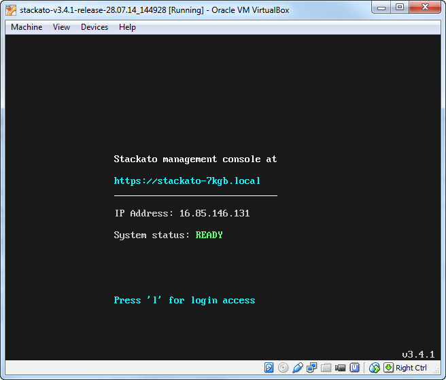Click the v3.4.1 version label

pyautogui.click(x=418, y=354)
